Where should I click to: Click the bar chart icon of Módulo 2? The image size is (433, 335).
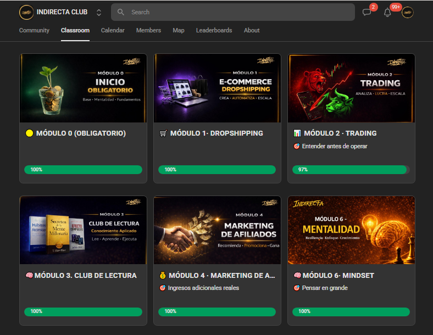click(297, 133)
